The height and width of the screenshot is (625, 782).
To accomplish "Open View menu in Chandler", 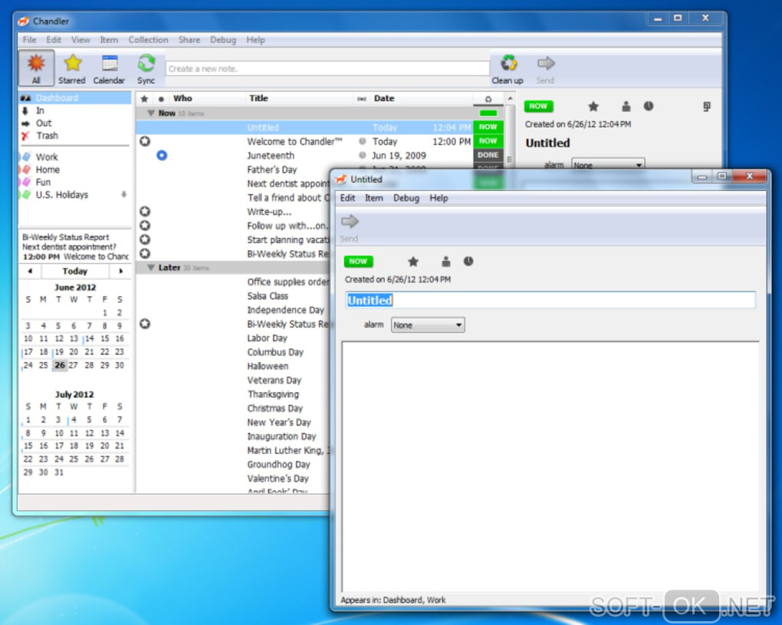I will (x=80, y=40).
